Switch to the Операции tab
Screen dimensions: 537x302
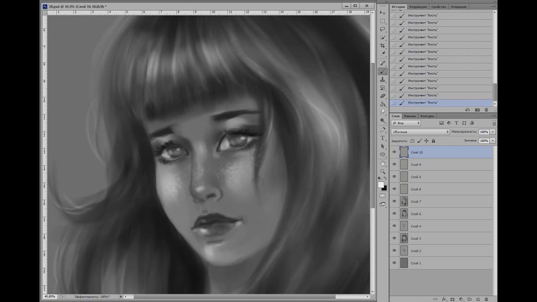[459, 7]
